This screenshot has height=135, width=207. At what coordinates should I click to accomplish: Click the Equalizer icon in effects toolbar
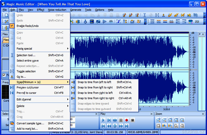tap(190, 22)
